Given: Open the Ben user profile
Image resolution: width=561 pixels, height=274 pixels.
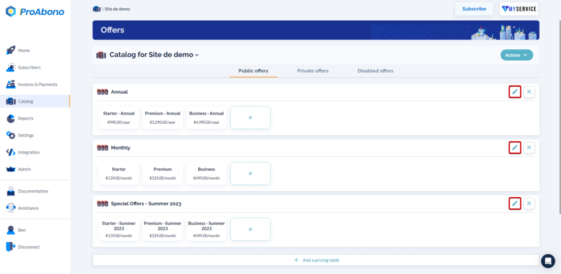Looking at the screenshot, I should (22, 230).
